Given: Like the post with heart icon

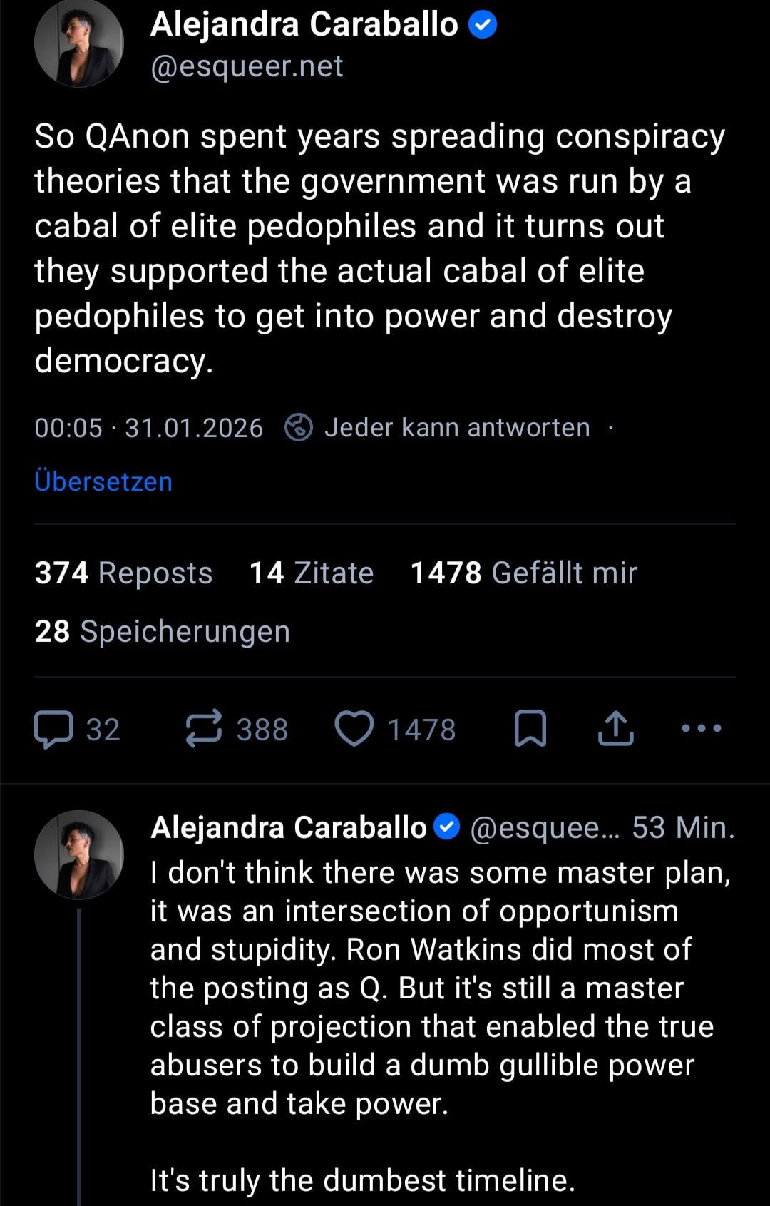Looking at the screenshot, I should [354, 729].
